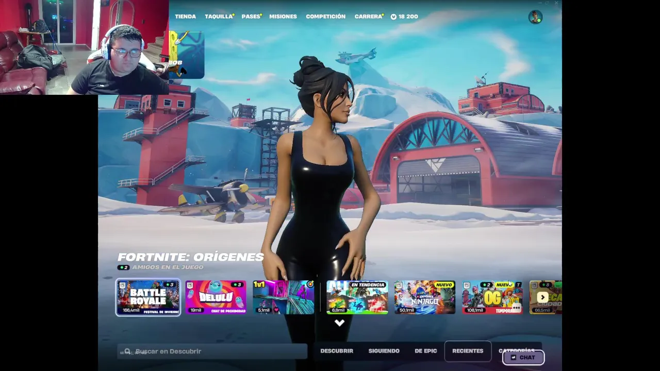Open the Chat button

[x=523, y=357]
